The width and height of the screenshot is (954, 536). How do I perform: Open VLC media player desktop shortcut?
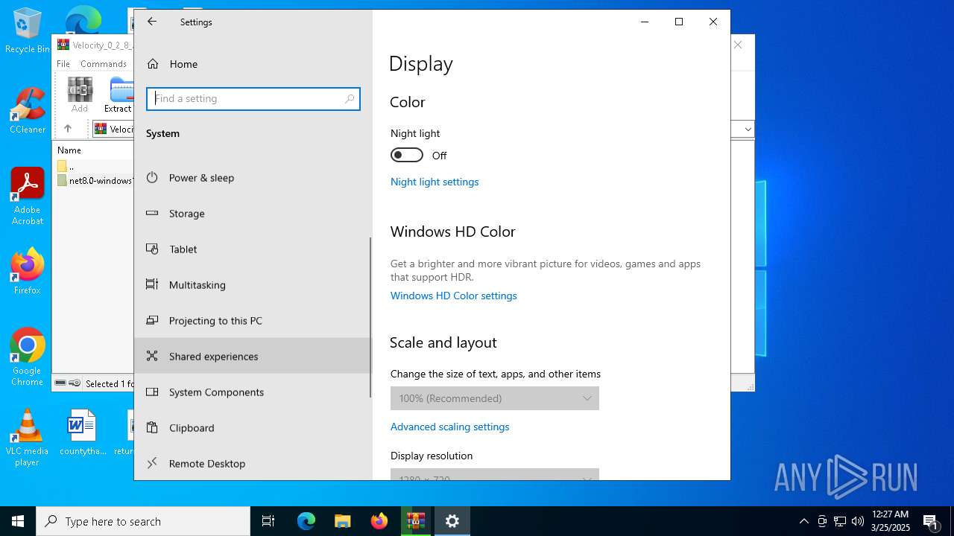pos(28,438)
